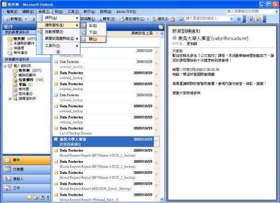Open the 編輯 (Edit) menu
Image resolution: width=280 pixels, height=203 pixels.
point(28,12)
